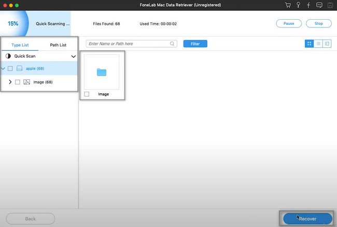
Task: Click the save scan floppy icon
Action: pos(330,5)
